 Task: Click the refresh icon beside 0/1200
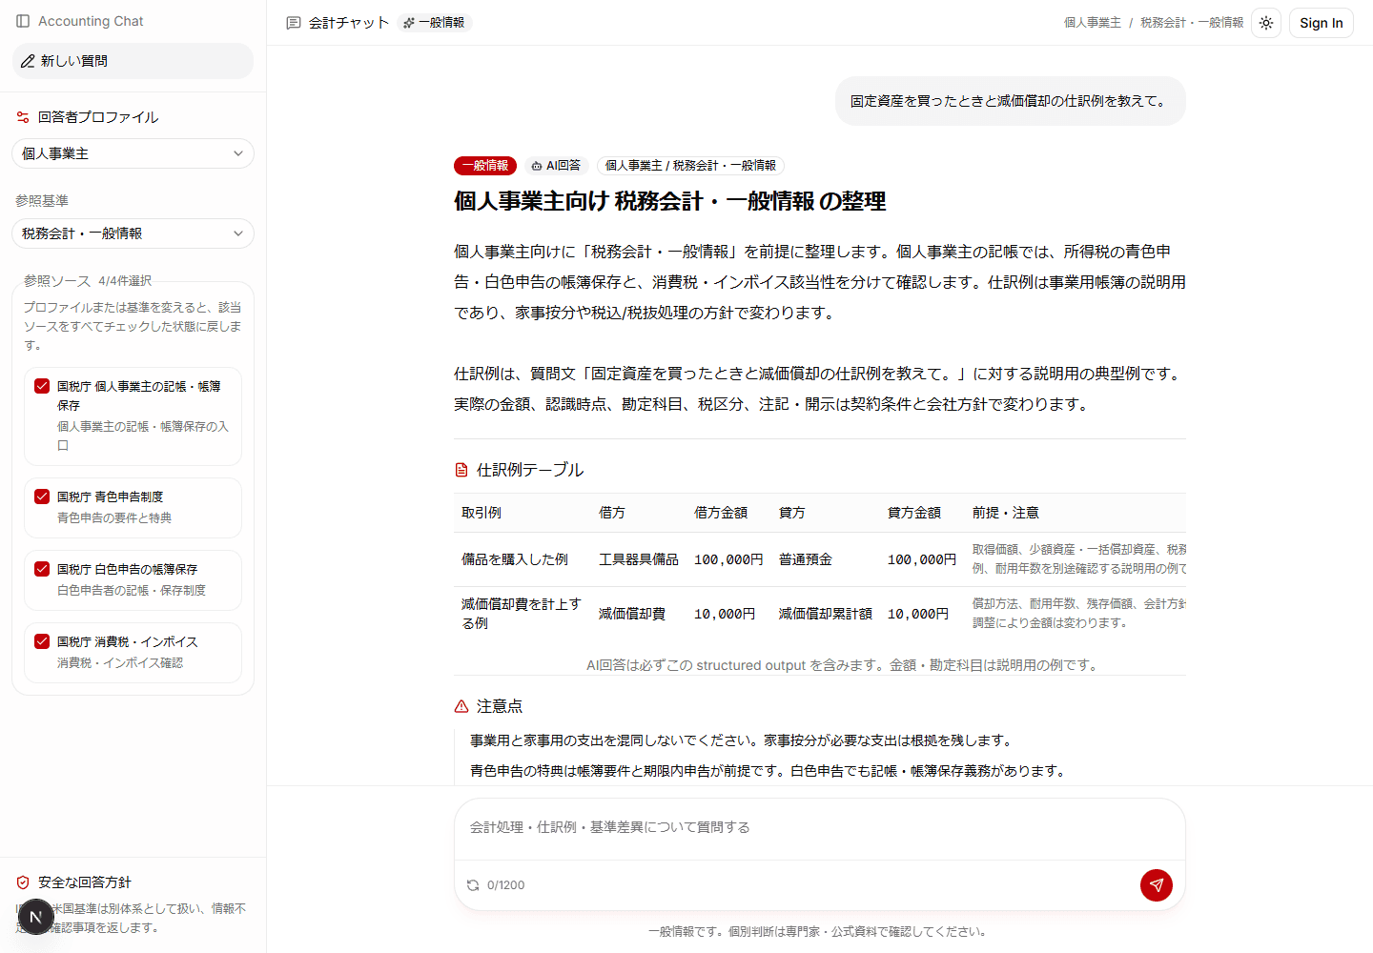[x=473, y=885]
